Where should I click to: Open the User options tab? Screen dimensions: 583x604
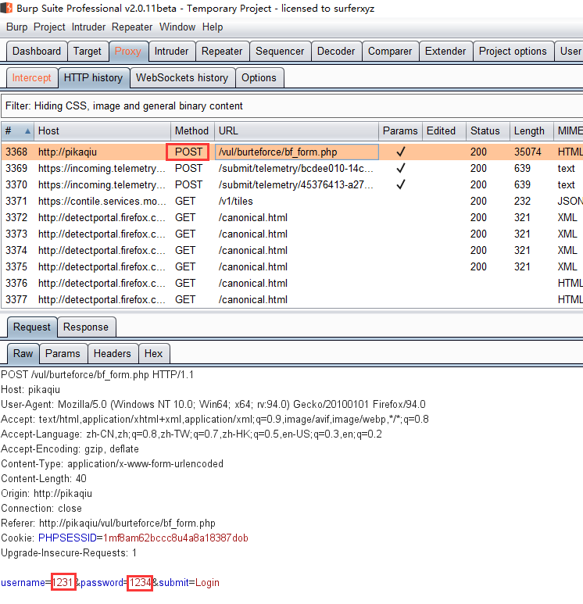570,52
